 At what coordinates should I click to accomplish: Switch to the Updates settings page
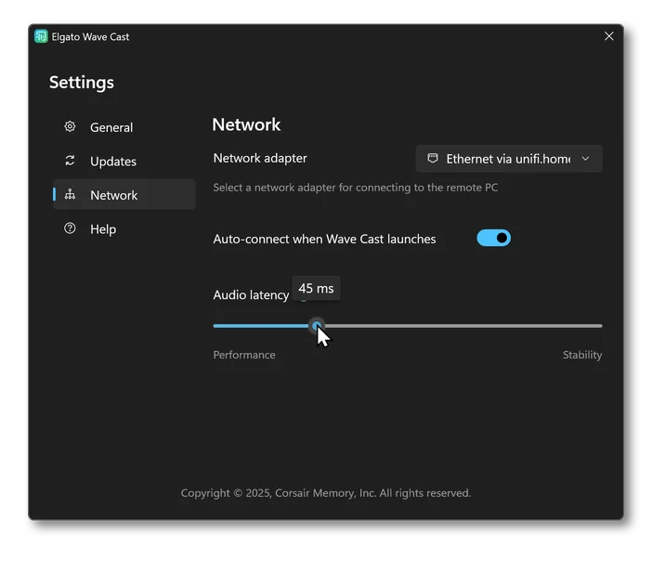tap(124, 161)
